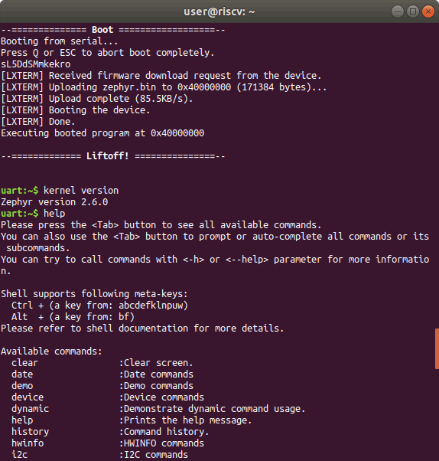Image resolution: width=439 pixels, height=461 pixels.
Task: Click the 'user@riscv: ~' window title
Action: click(x=219, y=11)
